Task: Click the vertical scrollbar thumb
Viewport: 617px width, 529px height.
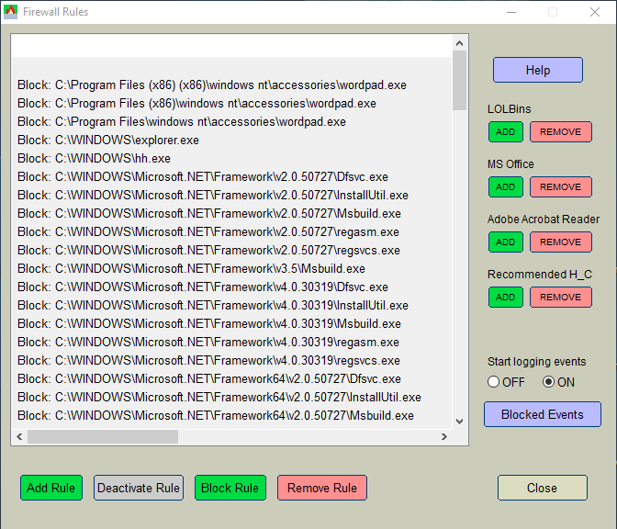Action: click(x=459, y=80)
